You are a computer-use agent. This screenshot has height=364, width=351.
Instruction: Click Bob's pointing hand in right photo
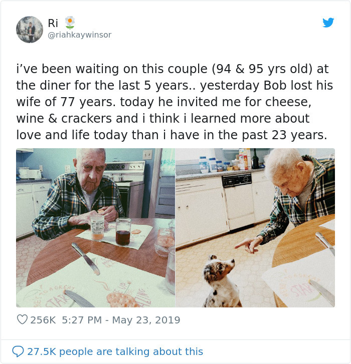pos(247,244)
